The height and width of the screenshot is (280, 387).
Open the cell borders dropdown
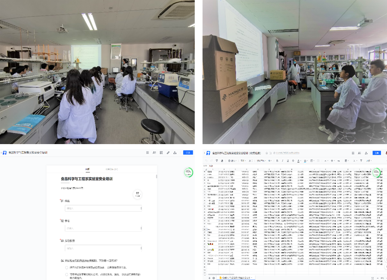click(x=312, y=161)
